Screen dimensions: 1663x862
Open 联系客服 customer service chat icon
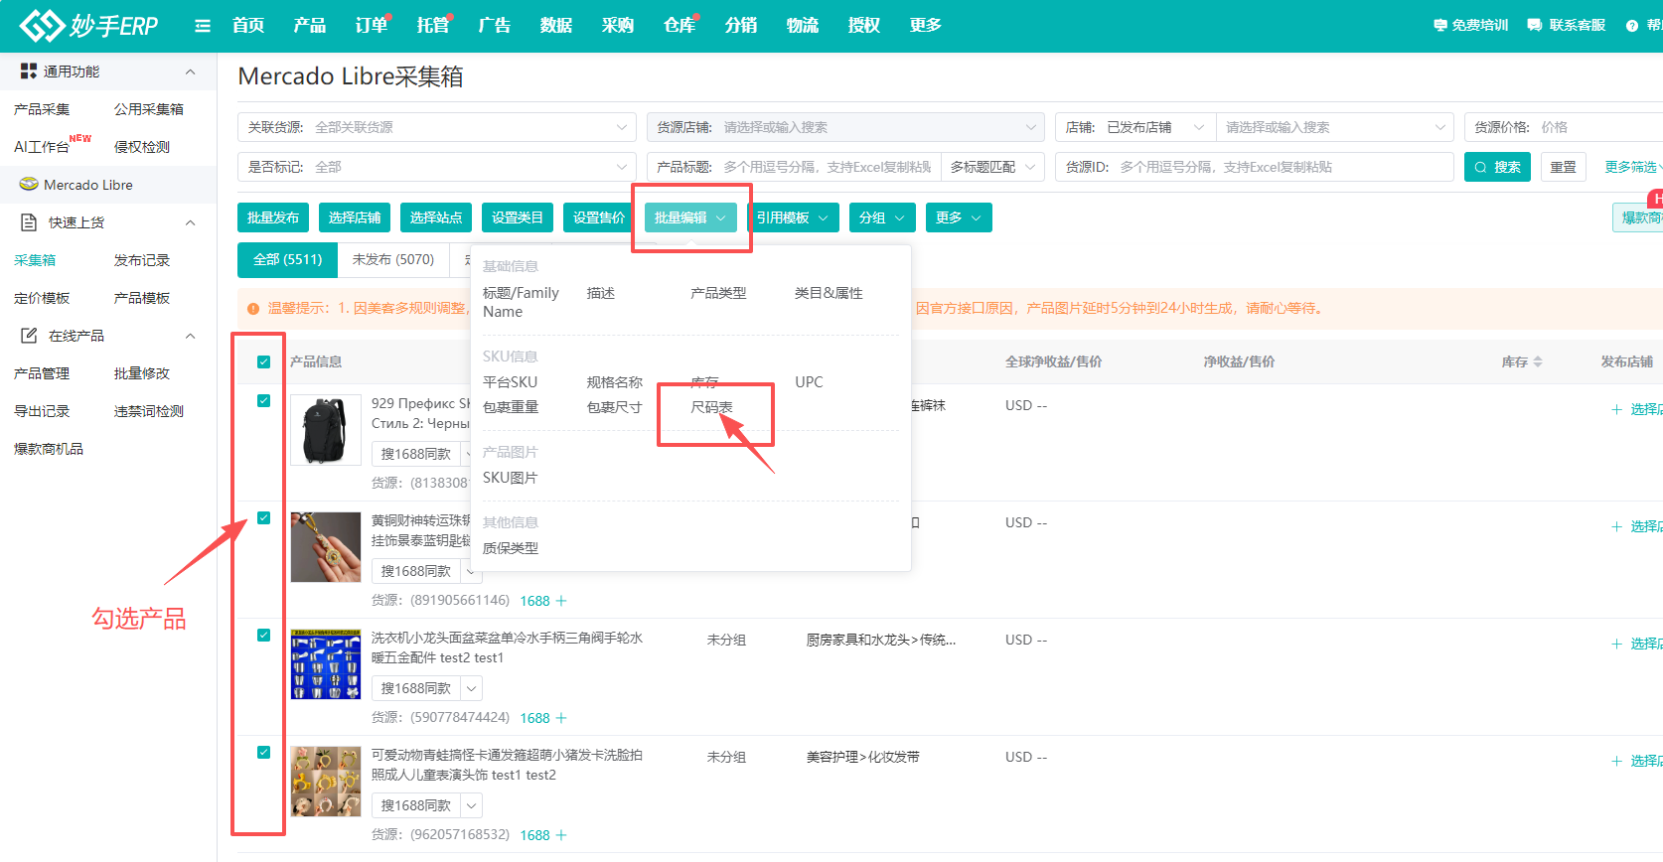1535,26
